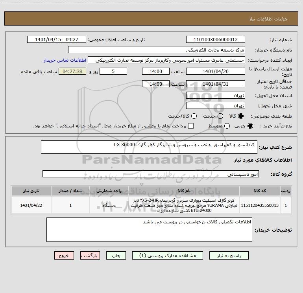Click the days remaining field showing 5
Viewport: 303px width, 293px height.
(113, 71)
